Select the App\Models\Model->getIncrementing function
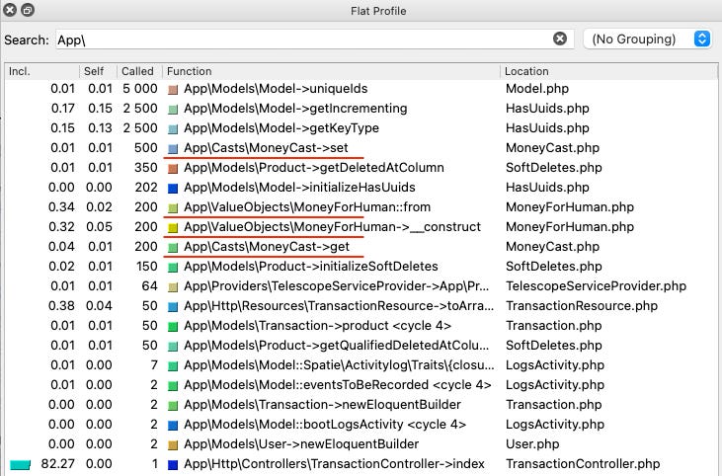 click(x=295, y=109)
